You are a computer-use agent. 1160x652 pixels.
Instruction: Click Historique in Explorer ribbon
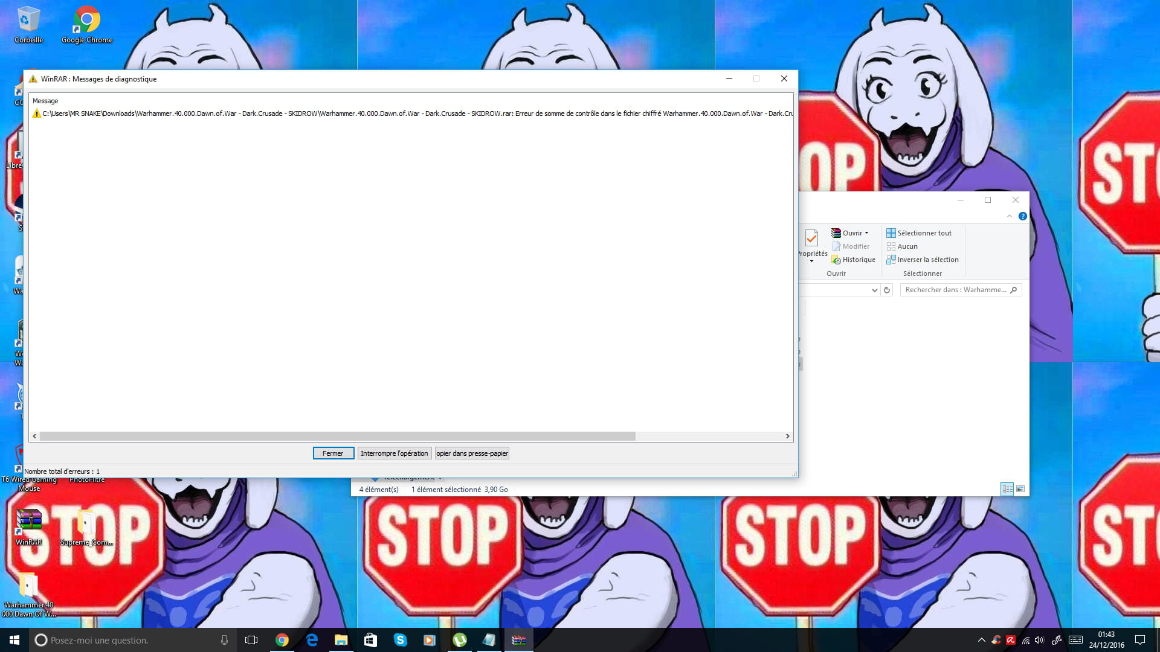tap(853, 260)
